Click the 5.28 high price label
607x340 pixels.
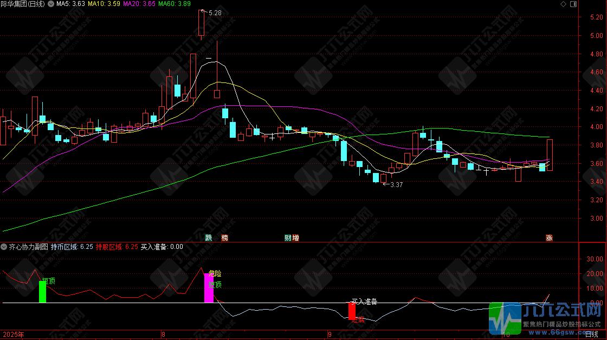[x=215, y=12]
